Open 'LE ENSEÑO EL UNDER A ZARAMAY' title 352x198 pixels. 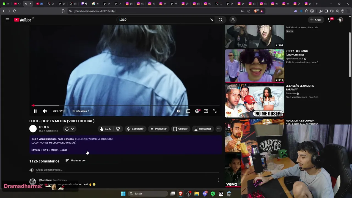[x=300, y=88]
